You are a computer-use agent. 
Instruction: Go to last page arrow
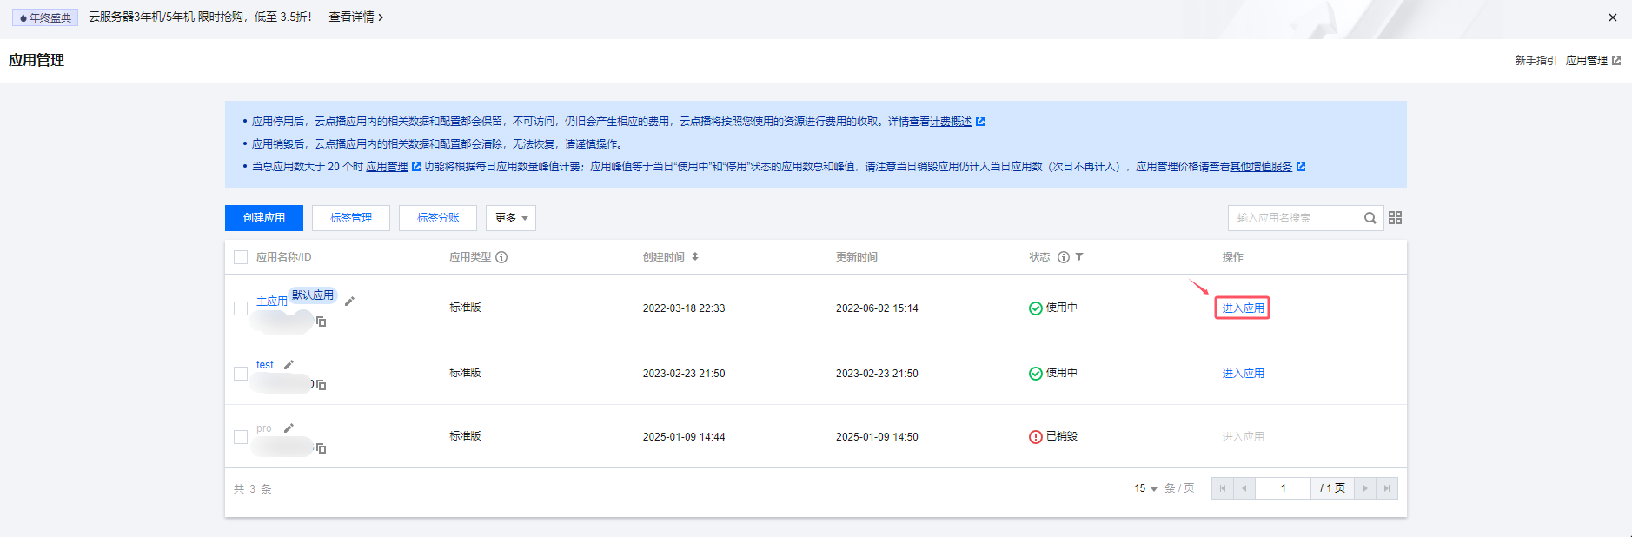tap(1387, 488)
